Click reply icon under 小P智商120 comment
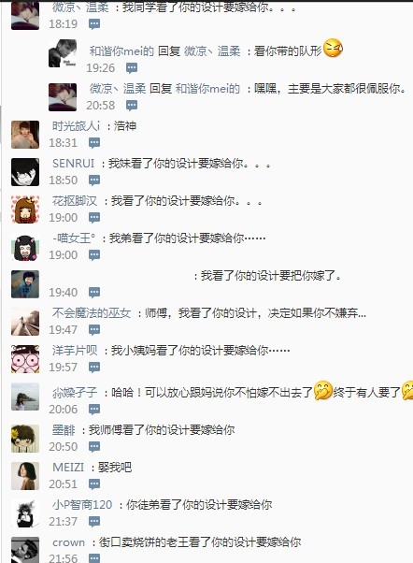 click(94, 521)
